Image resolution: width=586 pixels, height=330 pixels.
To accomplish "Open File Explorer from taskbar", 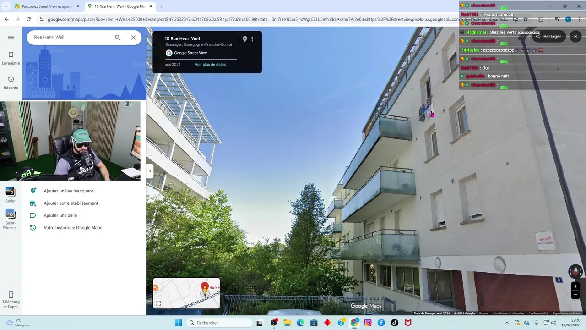I will tap(287, 323).
